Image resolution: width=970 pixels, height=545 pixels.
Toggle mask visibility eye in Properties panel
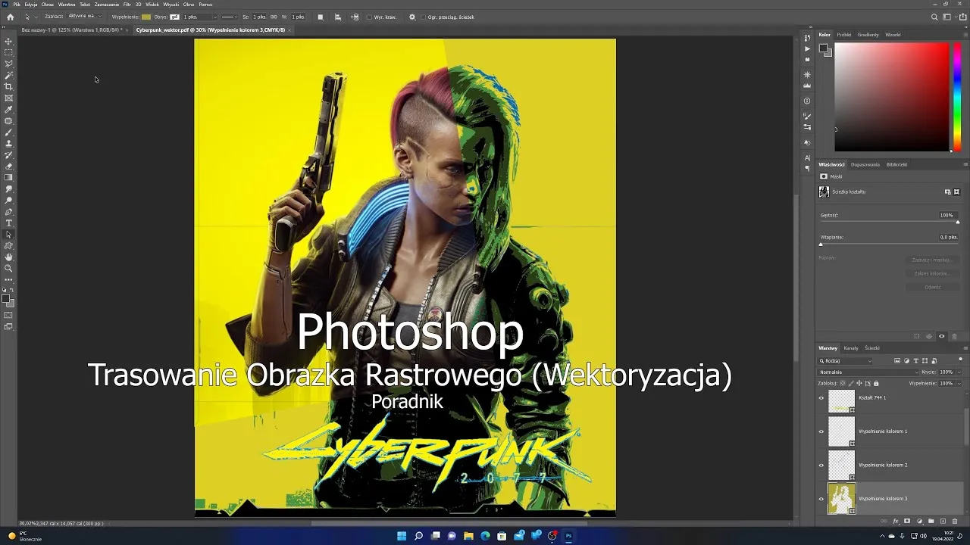click(942, 336)
